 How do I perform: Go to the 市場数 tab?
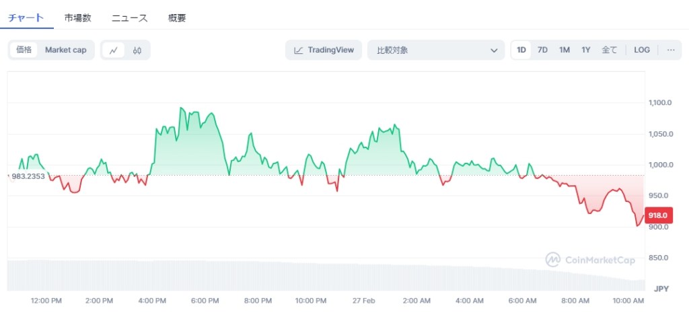click(x=78, y=18)
